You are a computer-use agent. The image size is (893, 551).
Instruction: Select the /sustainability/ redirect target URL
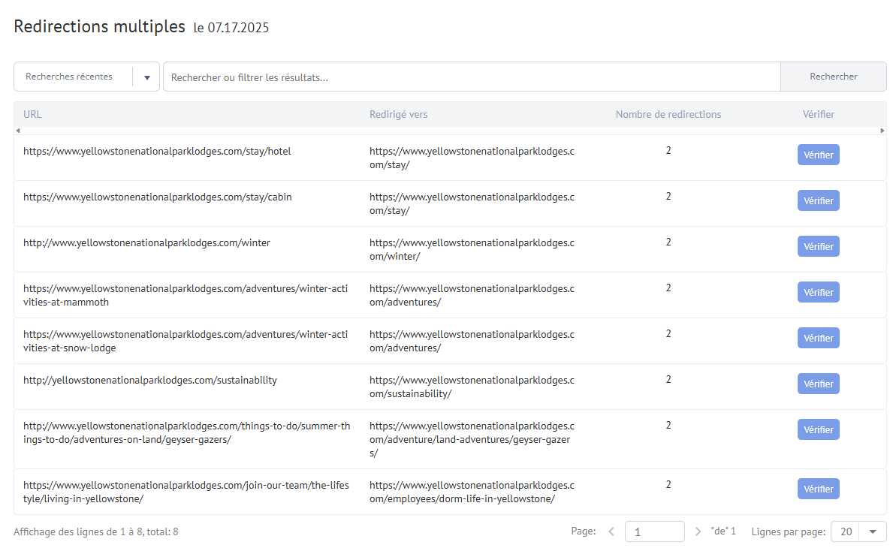[x=472, y=387]
